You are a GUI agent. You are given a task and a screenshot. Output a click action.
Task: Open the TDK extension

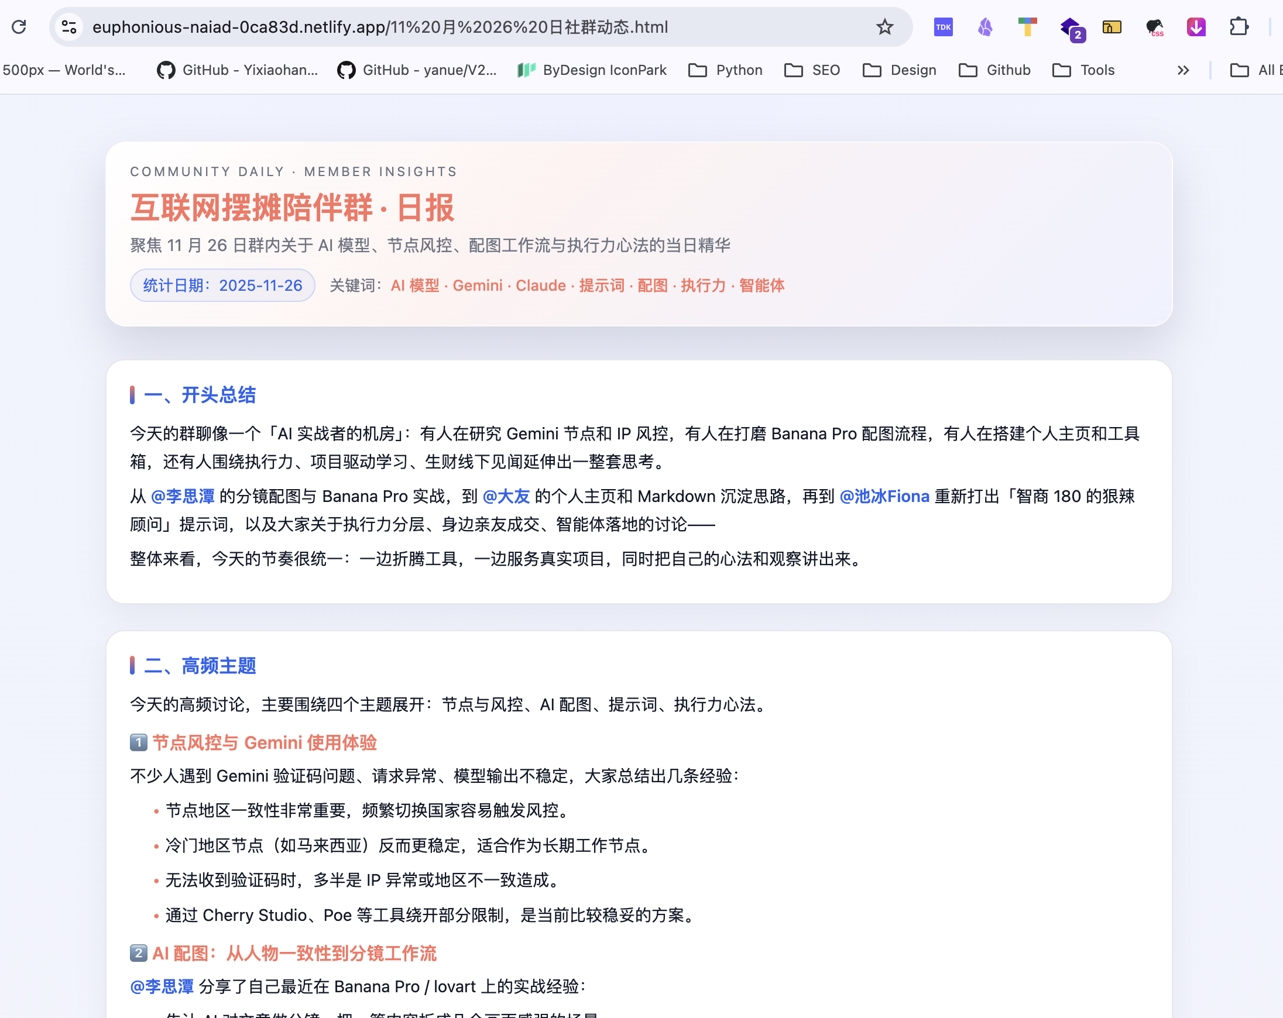coord(942,27)
